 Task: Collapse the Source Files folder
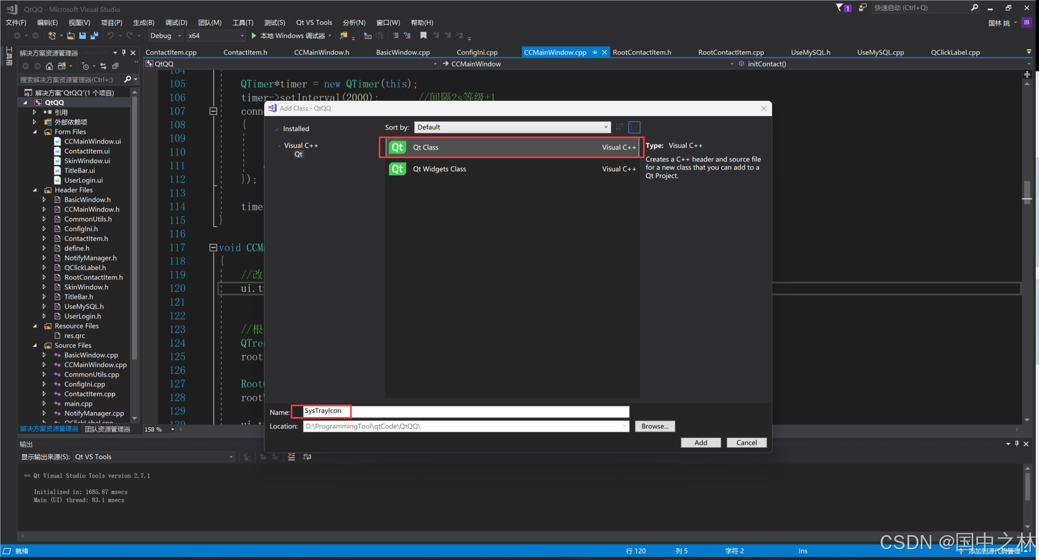click(35, 345)
